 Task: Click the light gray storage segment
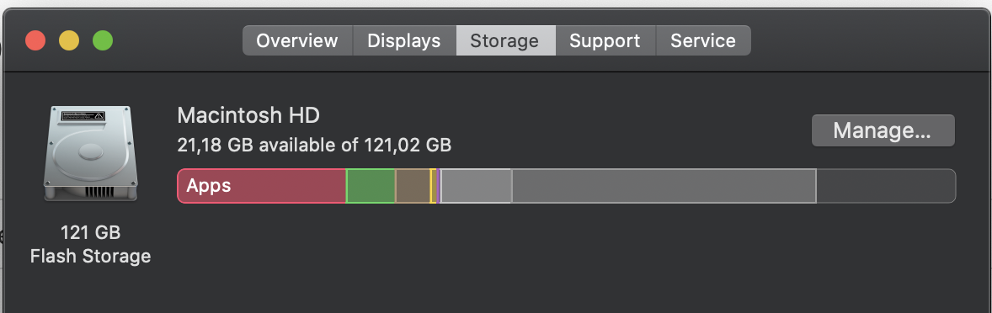point(477,186)
